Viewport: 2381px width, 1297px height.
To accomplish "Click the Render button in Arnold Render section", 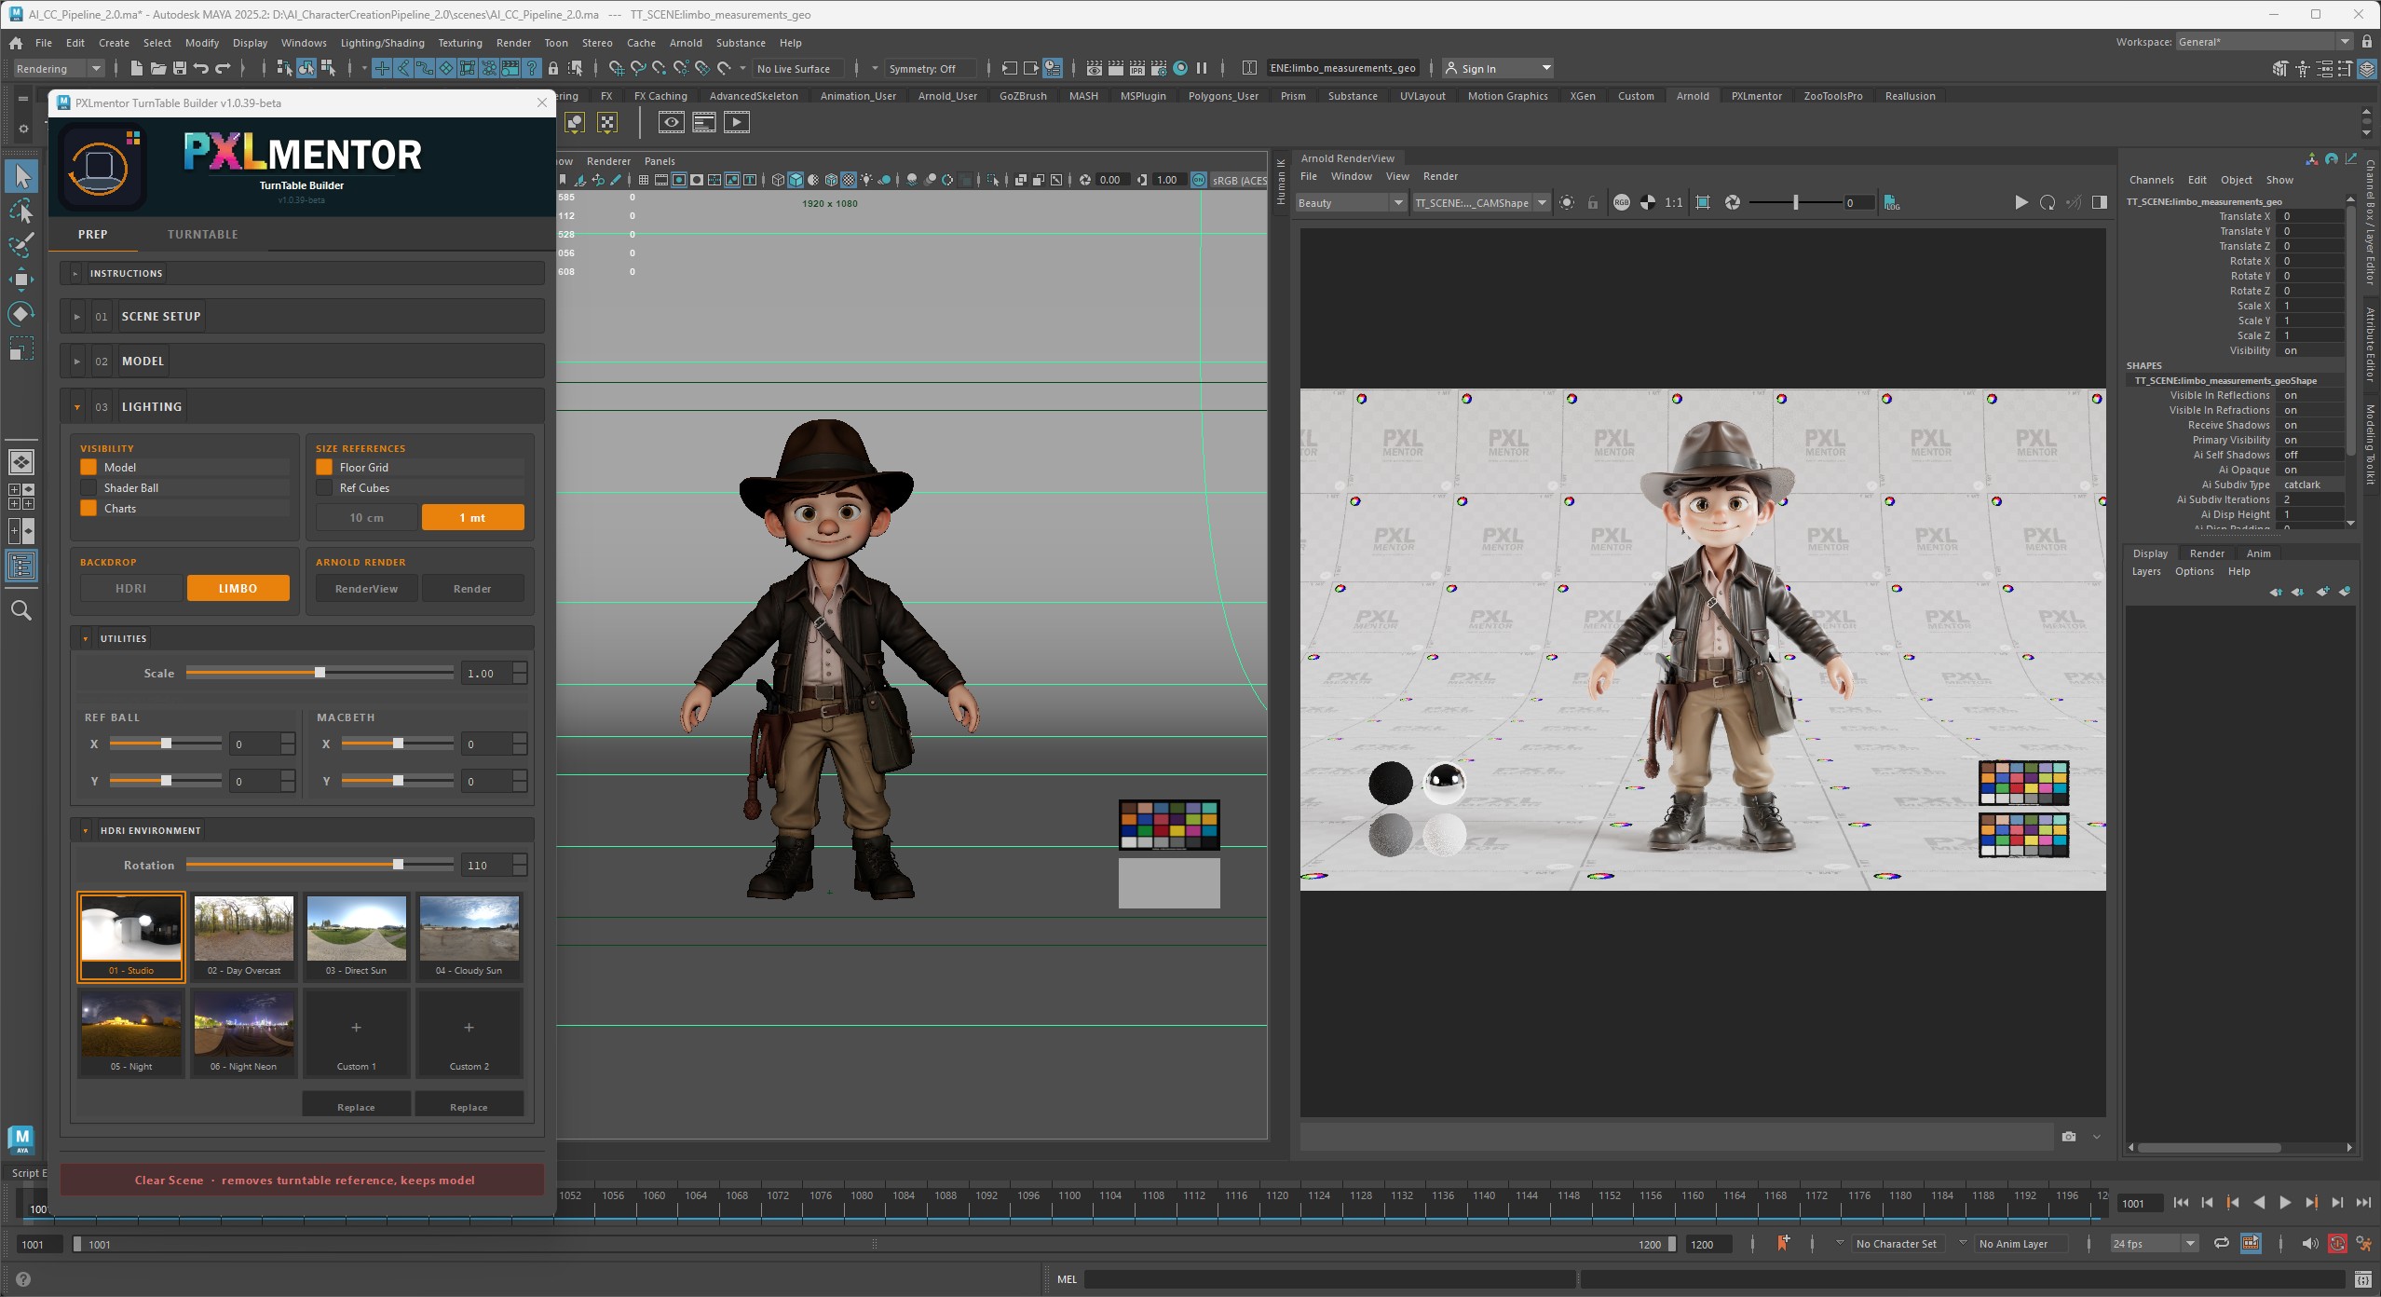I will [x=472, y=588].
